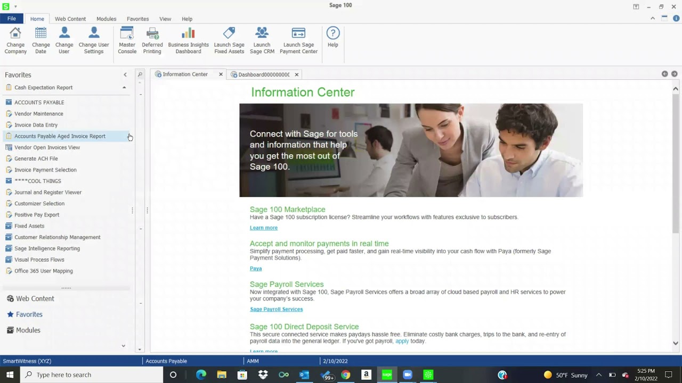
Task: Click the Windows taskbar search box
Action: point(92,374)
